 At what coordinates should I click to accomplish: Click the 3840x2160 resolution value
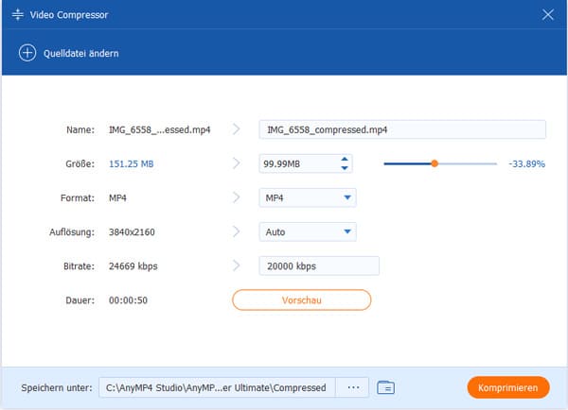(132, 232)
